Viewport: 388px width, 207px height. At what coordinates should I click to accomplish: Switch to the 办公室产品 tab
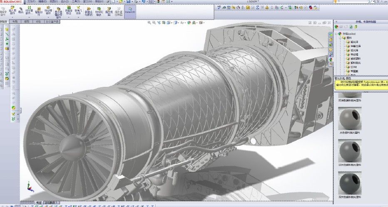pyautogui.click(x=52, y=22)
